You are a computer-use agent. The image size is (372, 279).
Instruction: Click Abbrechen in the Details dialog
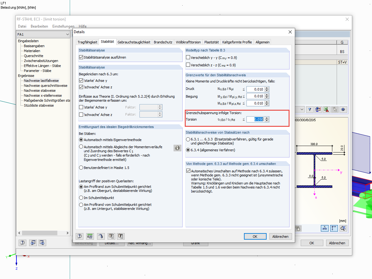[x=280, y=236]
